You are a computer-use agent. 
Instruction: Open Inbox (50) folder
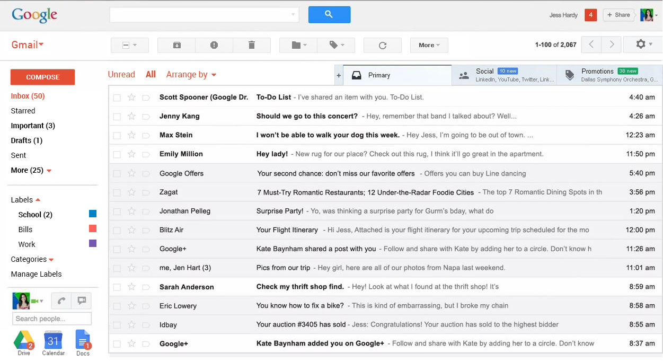(x=28, y=96)
